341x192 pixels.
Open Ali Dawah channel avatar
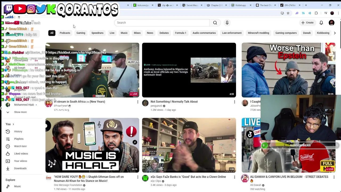click(245, 178)
